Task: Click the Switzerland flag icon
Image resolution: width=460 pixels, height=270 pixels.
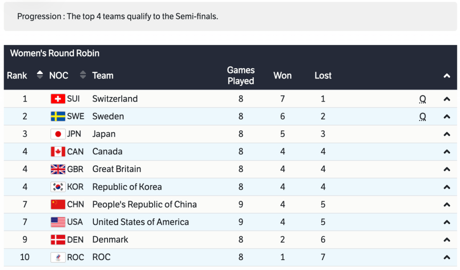Action: (58, 99)
